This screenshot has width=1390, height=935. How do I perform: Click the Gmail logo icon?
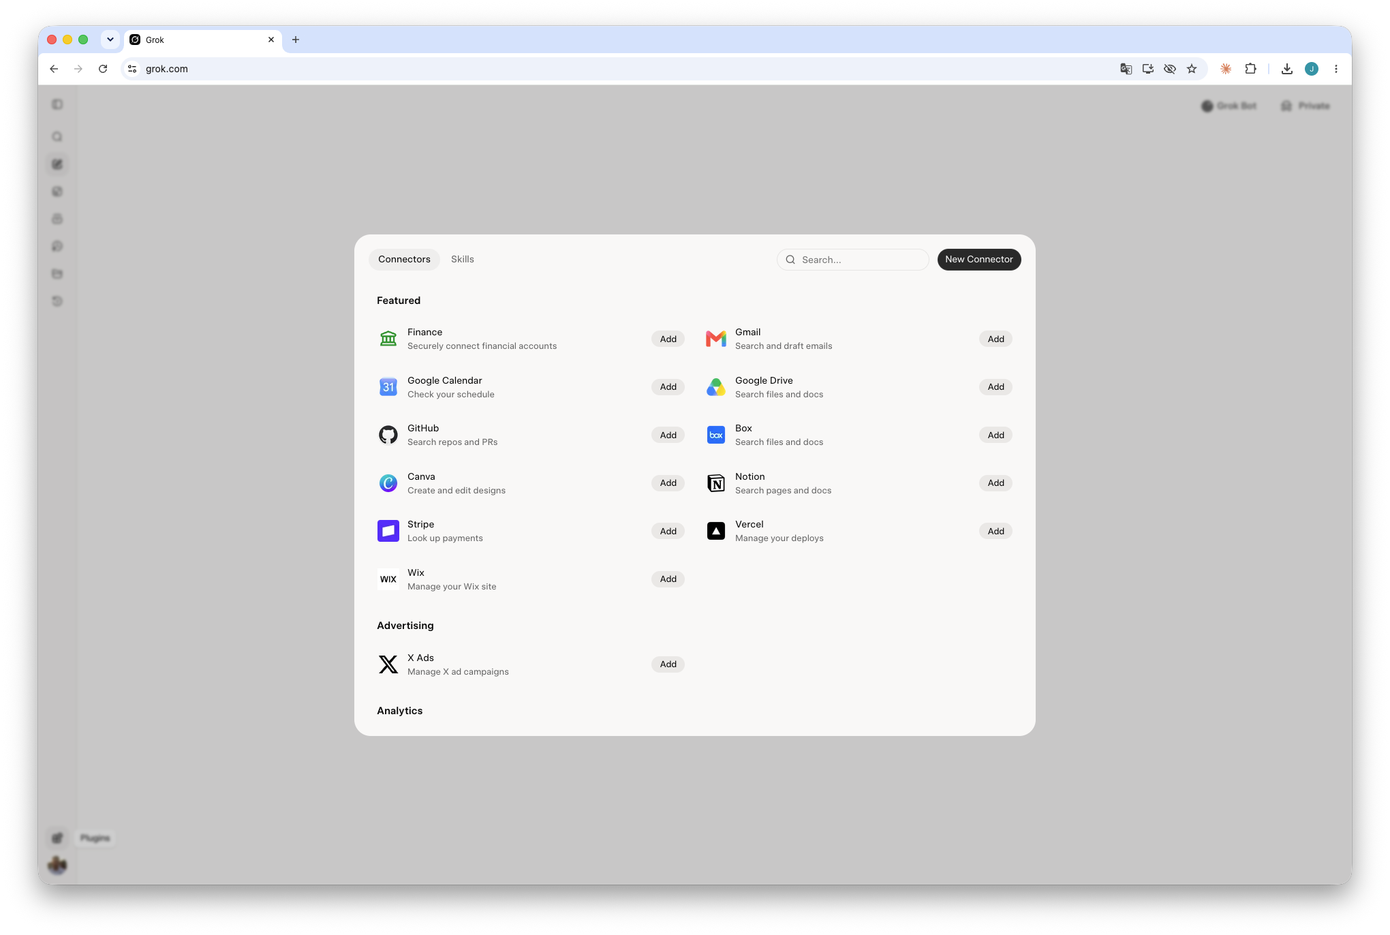(x=715, y=339)
